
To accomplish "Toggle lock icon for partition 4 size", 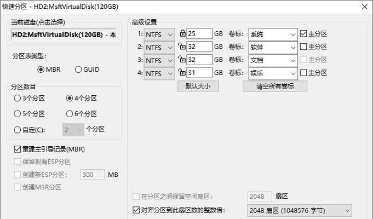I will point(182,72).
